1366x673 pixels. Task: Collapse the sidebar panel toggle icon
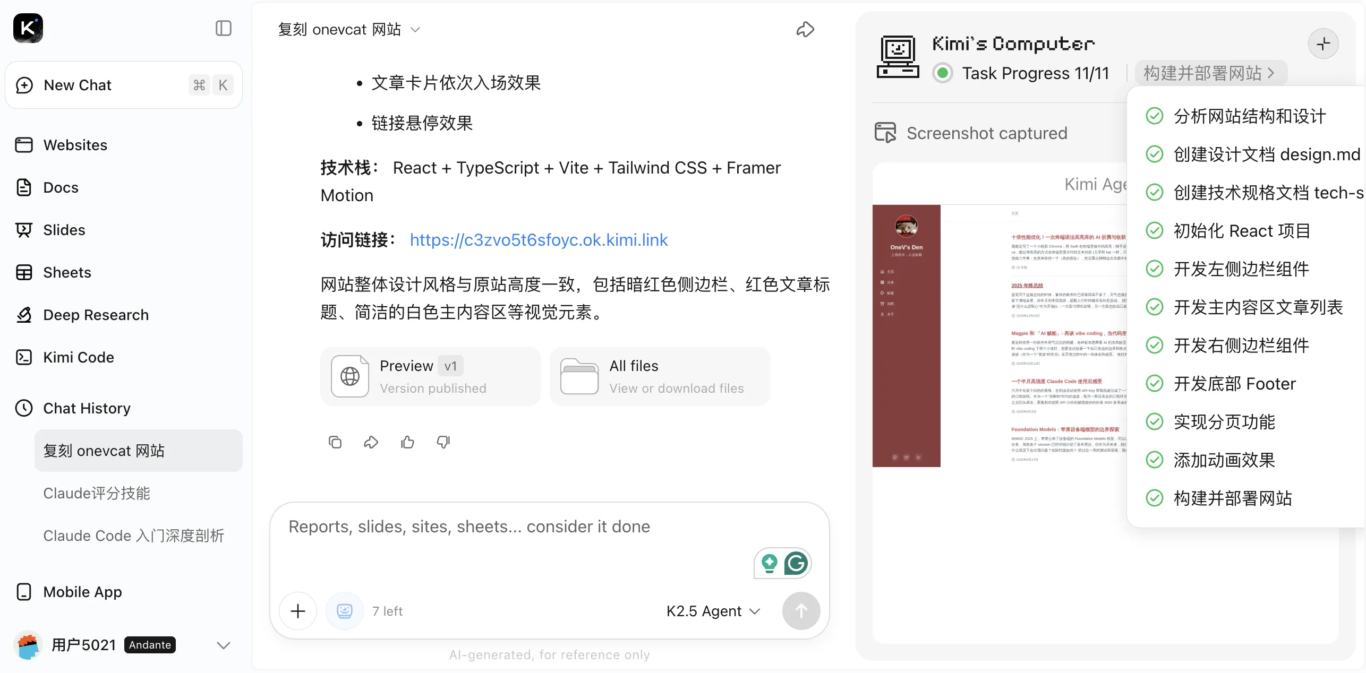[x=224, y=28]
